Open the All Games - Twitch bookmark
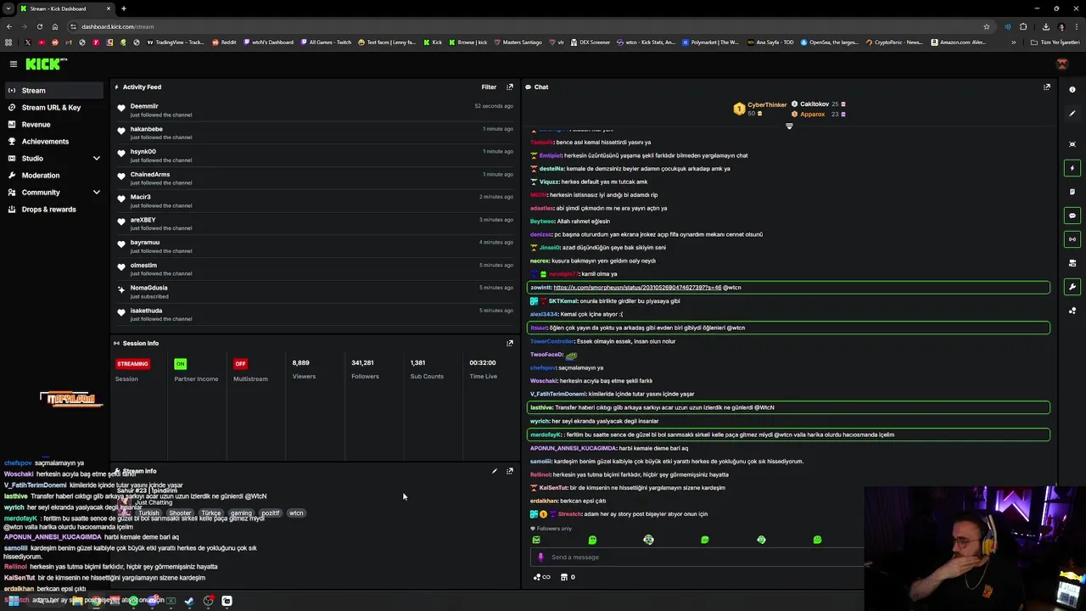The image size is (1086, 611). pyautogui.click(x=326, y=42)
